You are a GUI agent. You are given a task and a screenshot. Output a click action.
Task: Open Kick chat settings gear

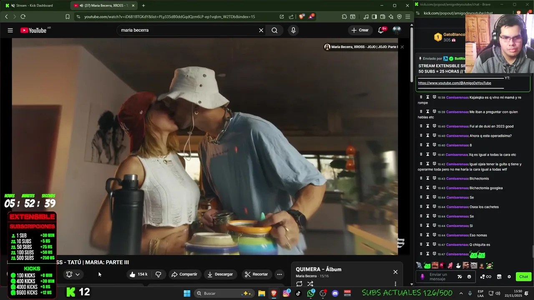pos(509,277)
